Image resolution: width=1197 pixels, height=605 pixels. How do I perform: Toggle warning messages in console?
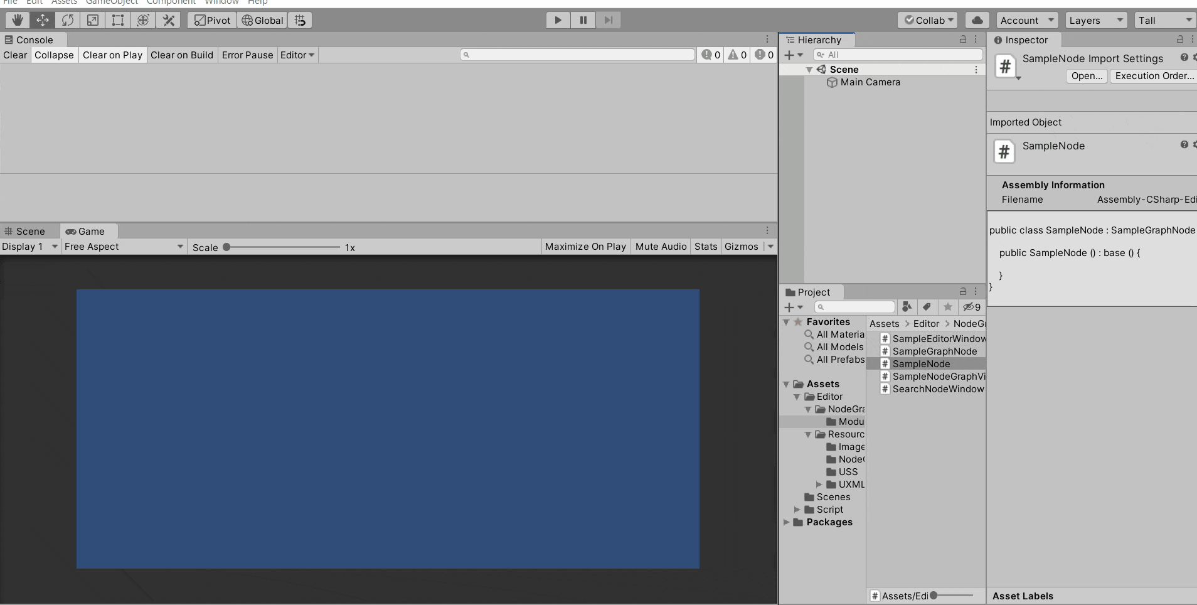click(737, 55)
